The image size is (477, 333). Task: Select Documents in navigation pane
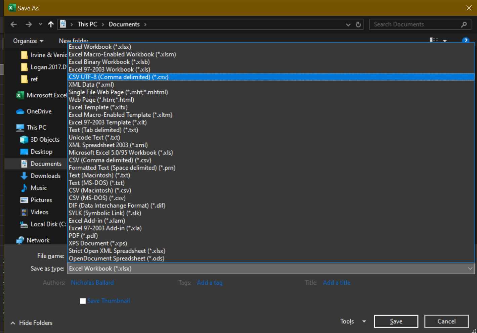tap(41, 164)
